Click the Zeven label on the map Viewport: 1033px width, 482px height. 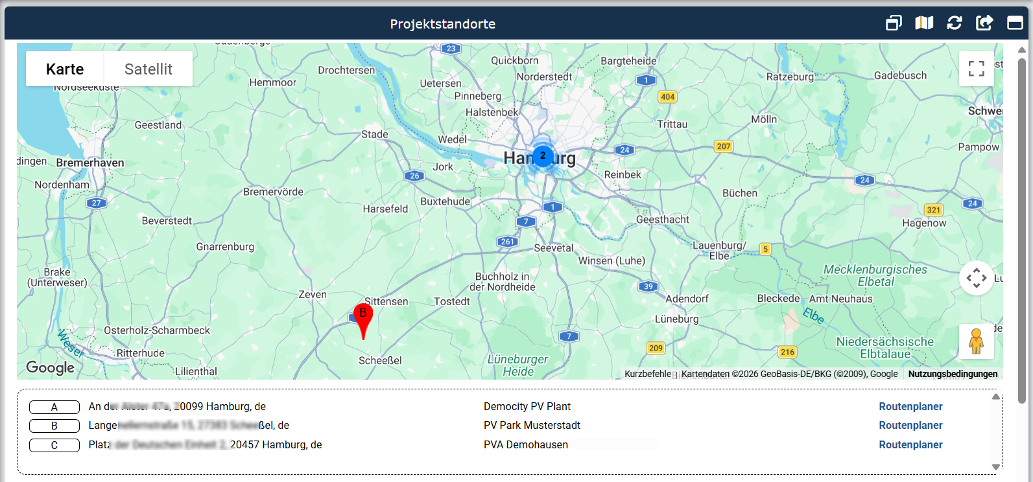(x=313, y=294)
